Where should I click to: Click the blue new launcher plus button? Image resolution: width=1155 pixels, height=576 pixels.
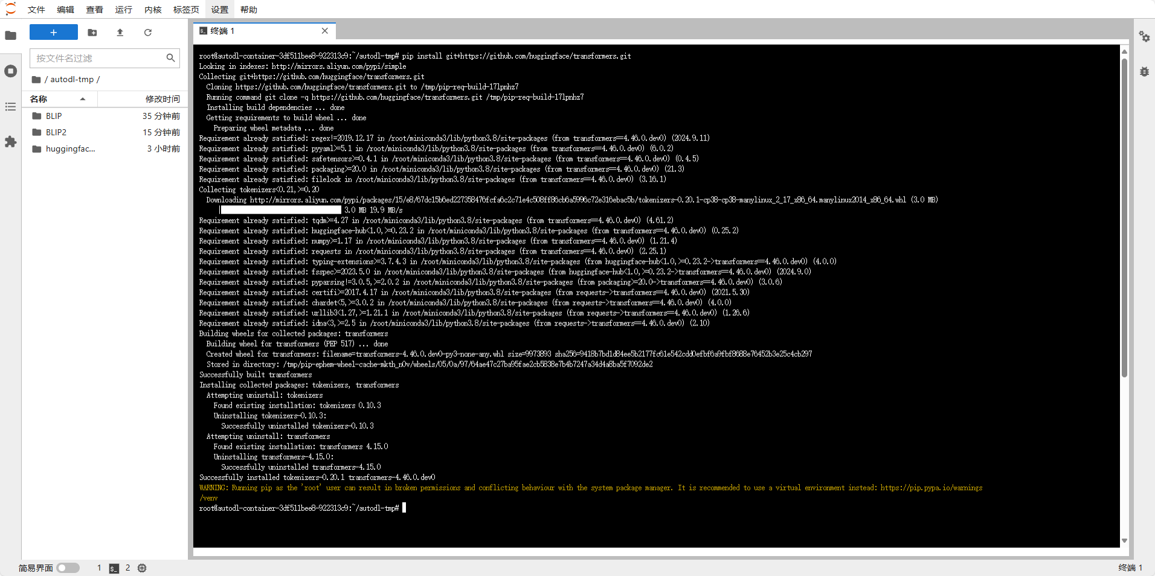[54, 33]
